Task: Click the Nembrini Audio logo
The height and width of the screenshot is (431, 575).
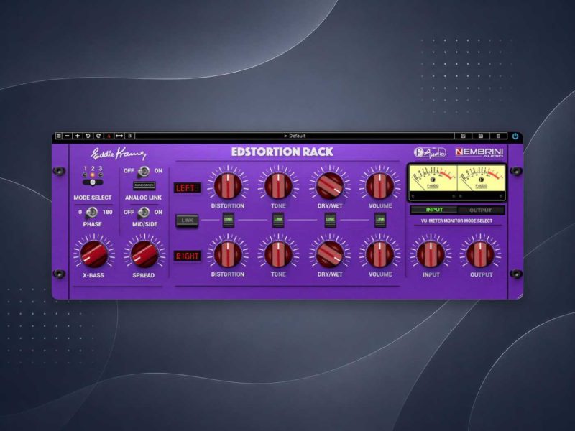Action: tap(479, 152)
